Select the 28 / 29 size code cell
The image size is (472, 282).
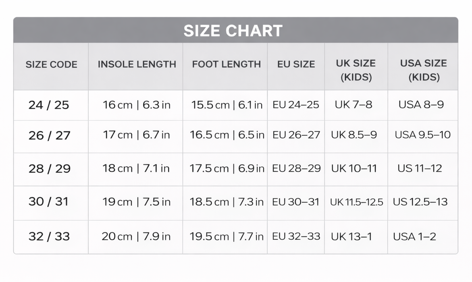pos(49,168)
